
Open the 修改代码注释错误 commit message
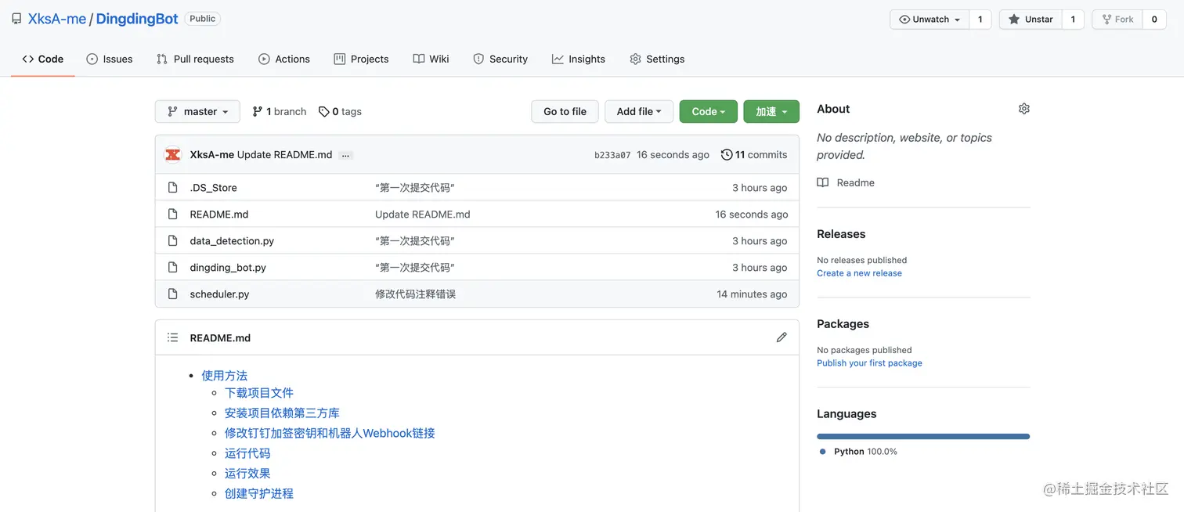click(415, 294)
